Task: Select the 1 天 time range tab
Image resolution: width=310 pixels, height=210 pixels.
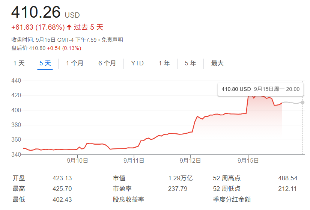Action: coord(19,63)
